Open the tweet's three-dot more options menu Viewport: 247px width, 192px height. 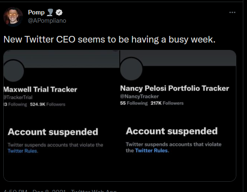click(232, 12)
